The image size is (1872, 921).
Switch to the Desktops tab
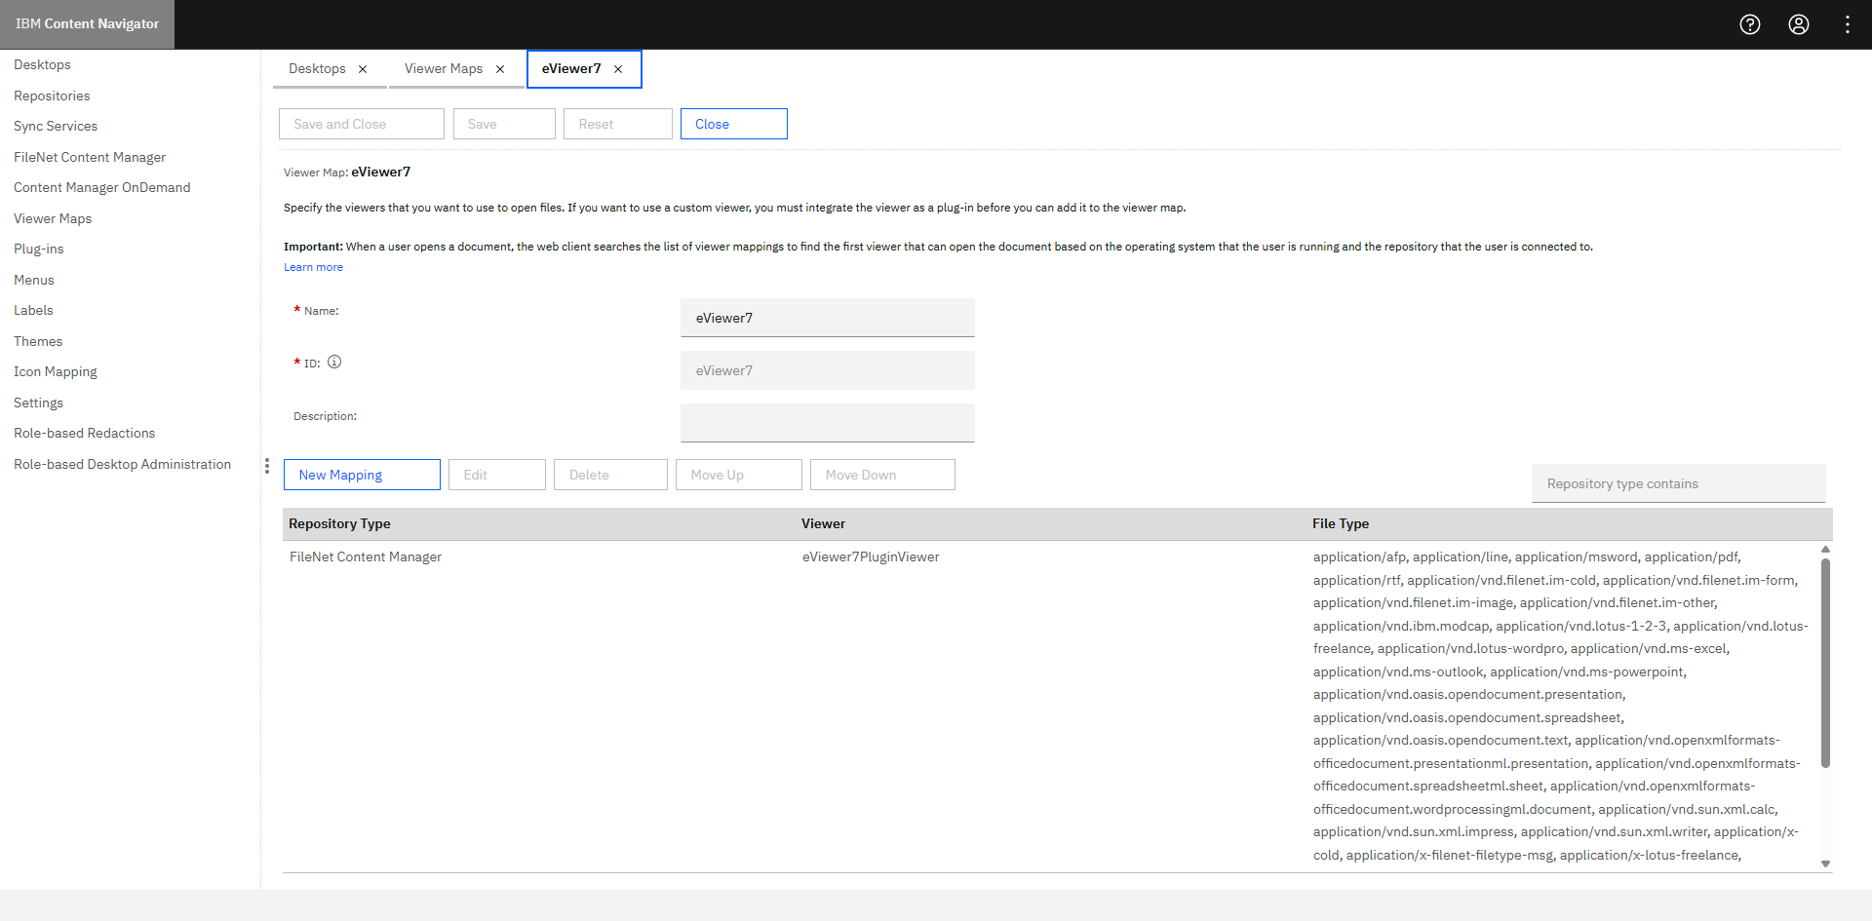click(x=317, y=68)
